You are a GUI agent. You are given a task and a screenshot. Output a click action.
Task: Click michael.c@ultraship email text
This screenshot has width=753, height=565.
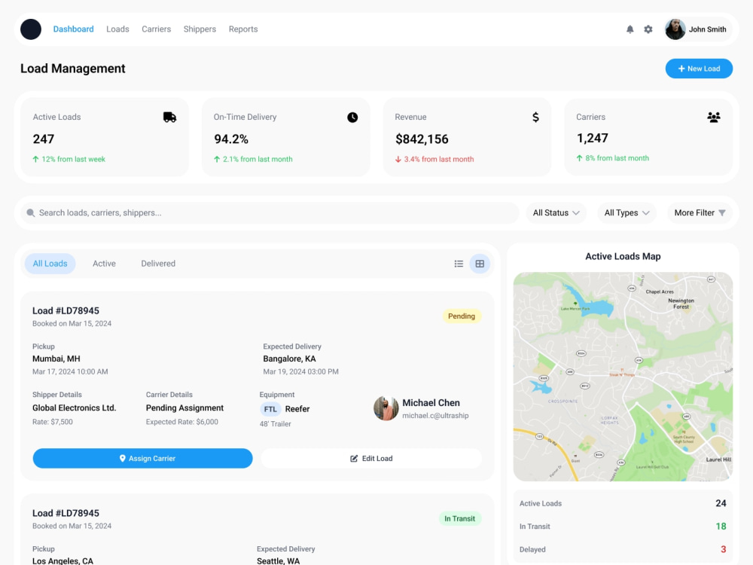pos(435,416)
